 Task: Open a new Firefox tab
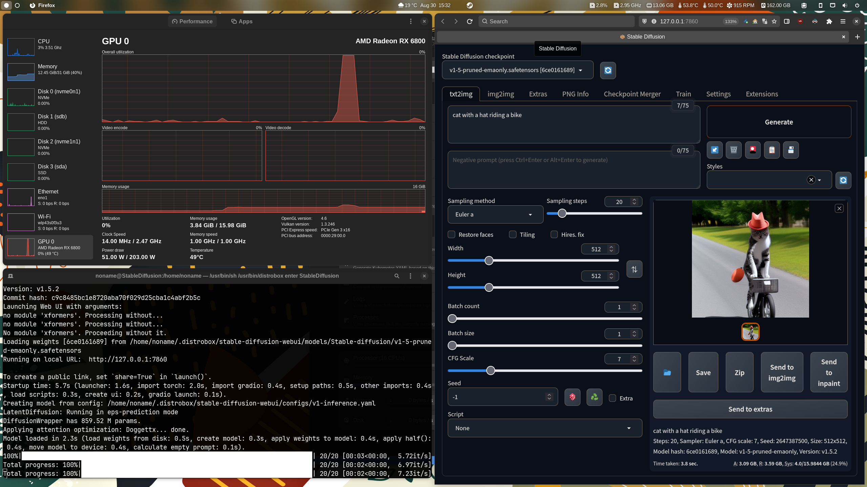coord(858,37)
